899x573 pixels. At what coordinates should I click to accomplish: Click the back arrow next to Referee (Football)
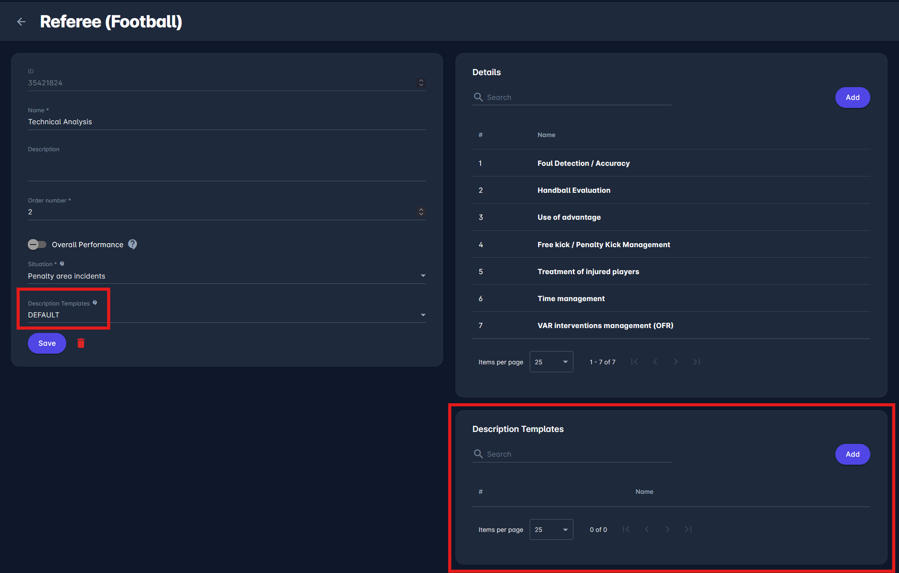point(21,22)
